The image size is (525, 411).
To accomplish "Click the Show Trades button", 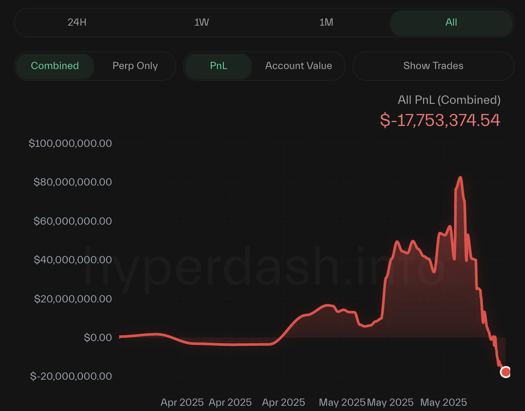I will (x=433, y=66).
